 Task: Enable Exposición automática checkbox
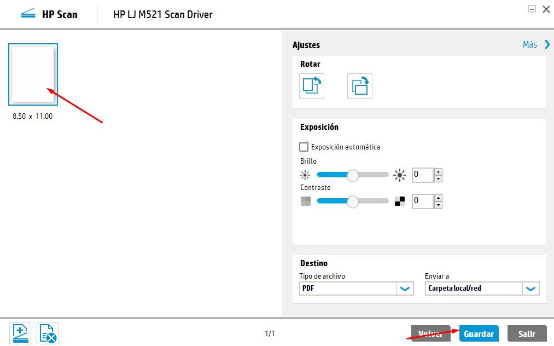304,147
